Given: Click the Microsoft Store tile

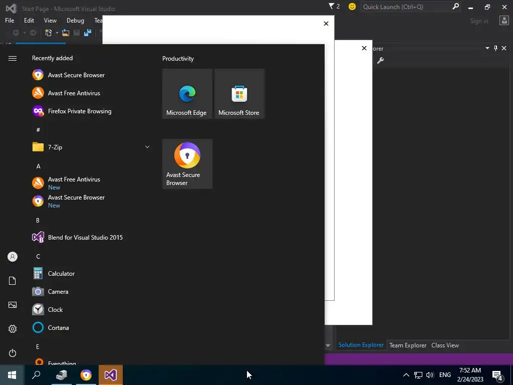Looking at the screenshot, I should [x=239, y=94].
